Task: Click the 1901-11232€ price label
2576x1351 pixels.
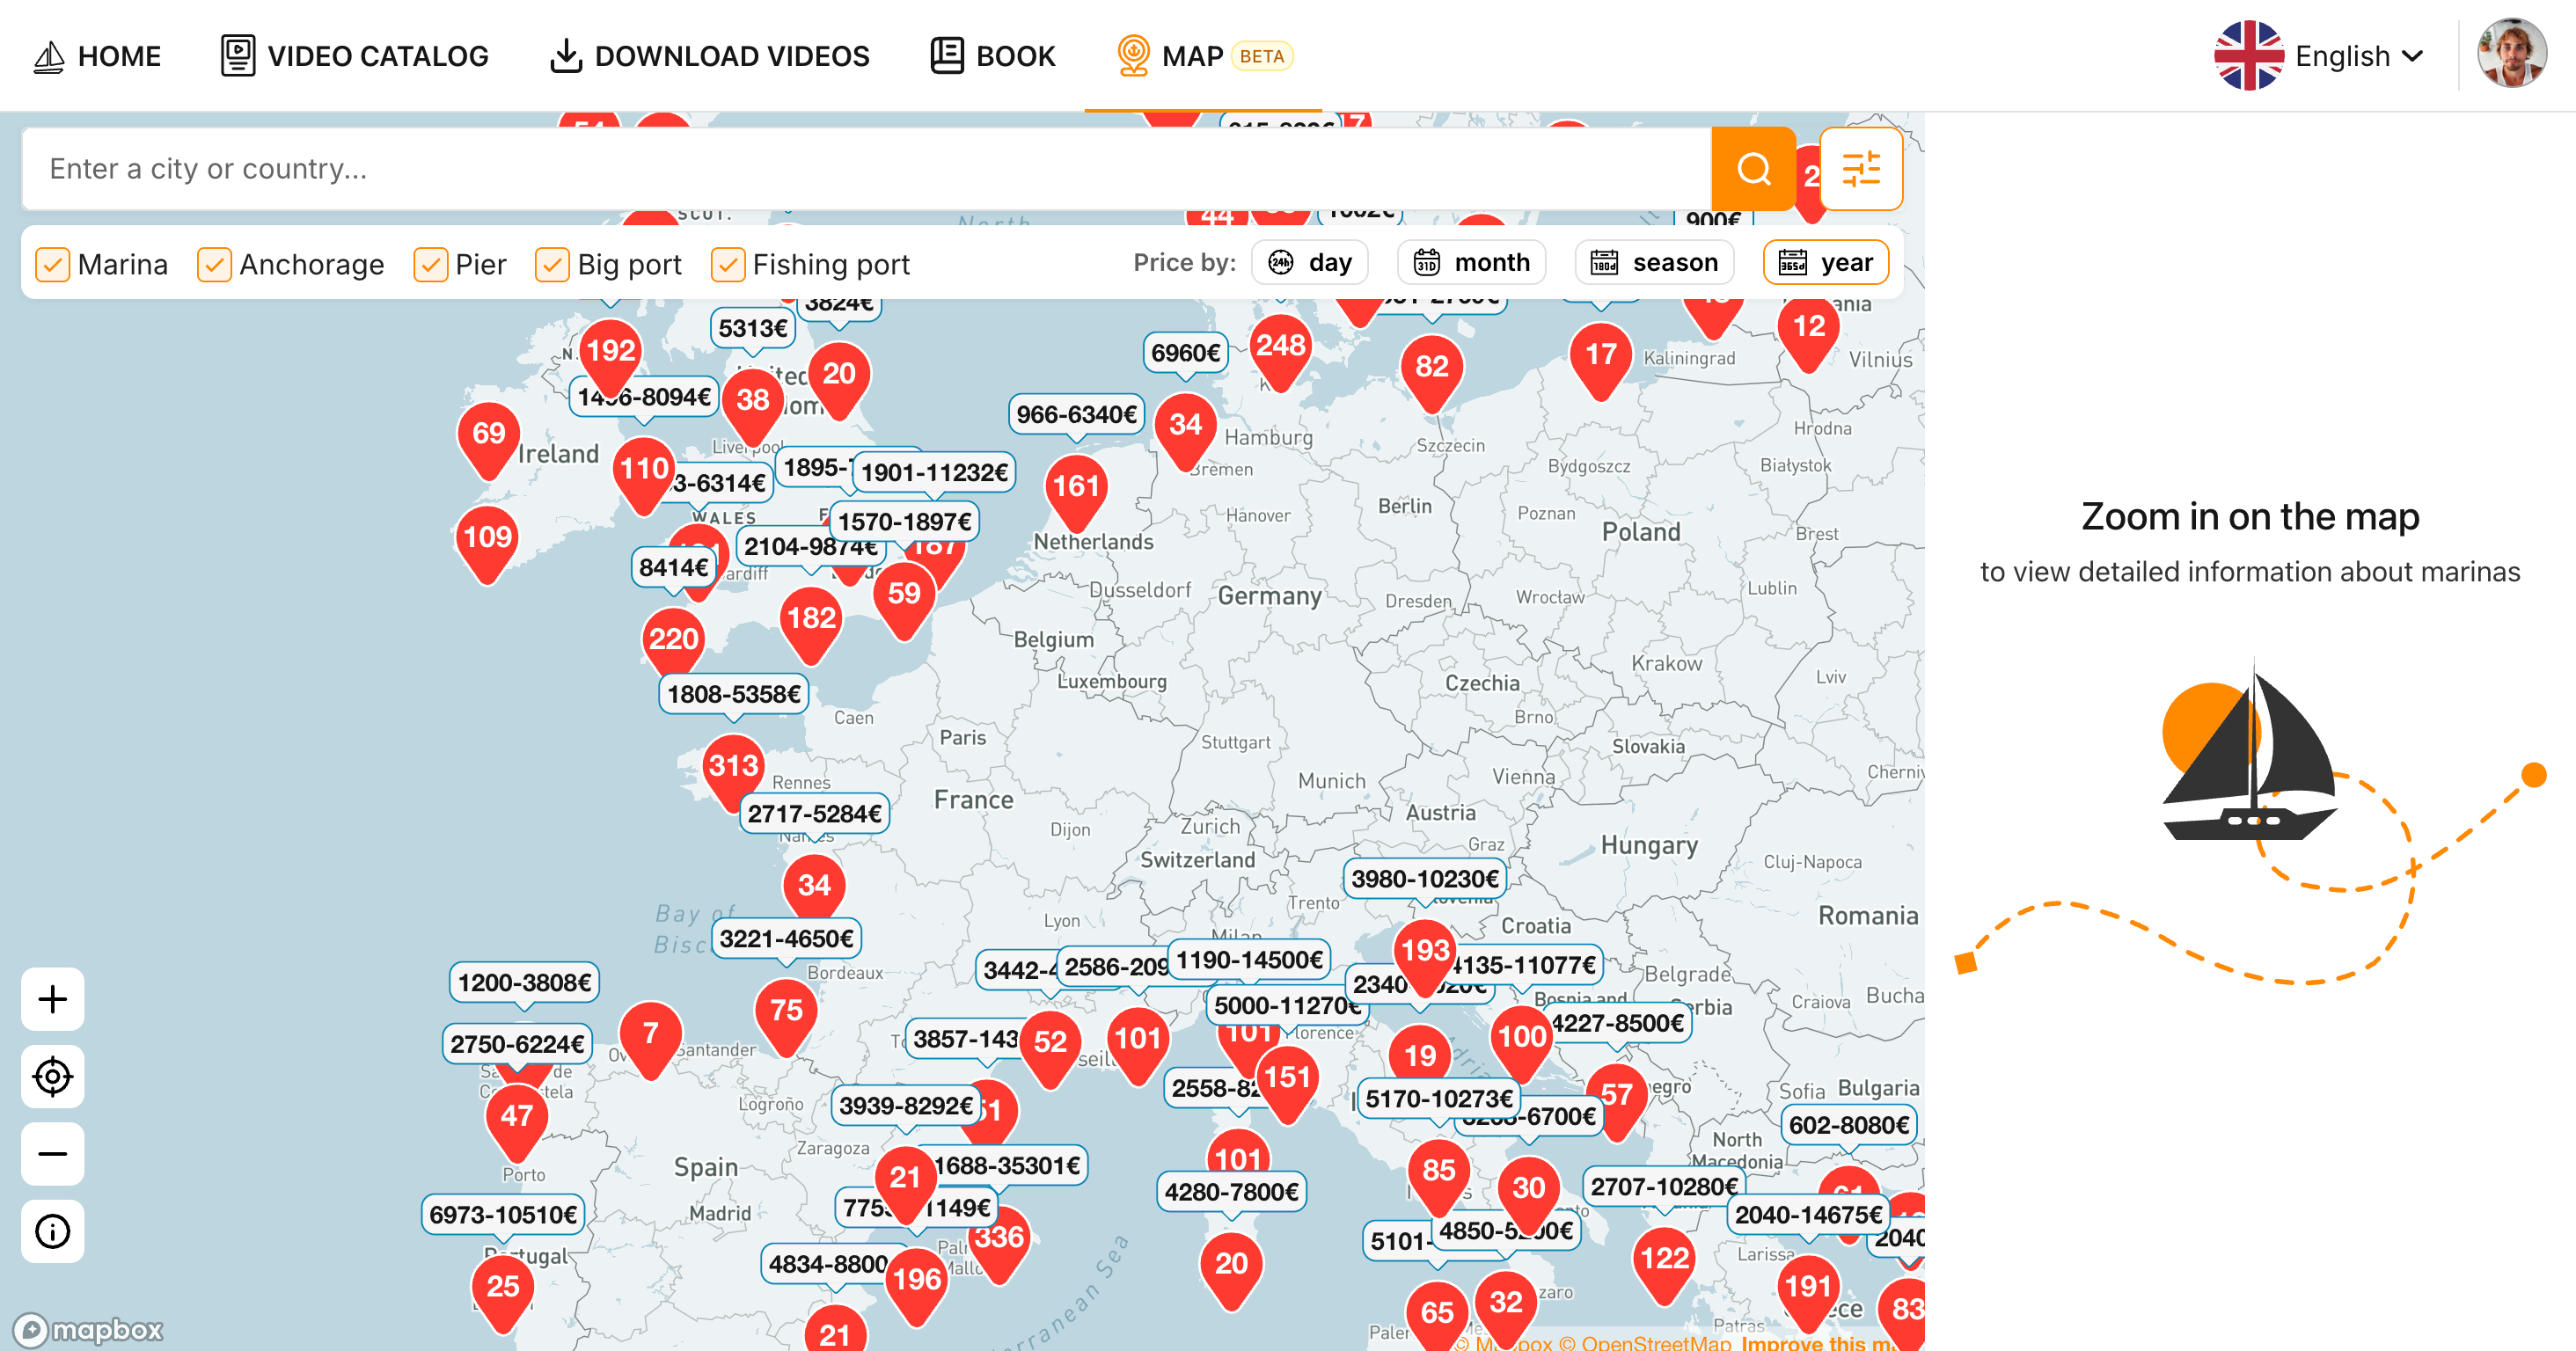Action: click(x=934, y=472)
